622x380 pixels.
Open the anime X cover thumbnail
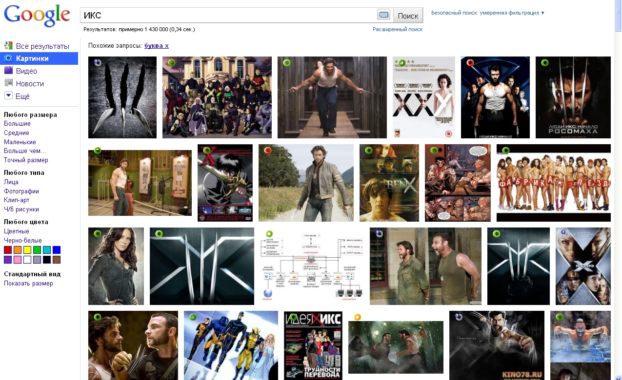click(x=225, y=183)
